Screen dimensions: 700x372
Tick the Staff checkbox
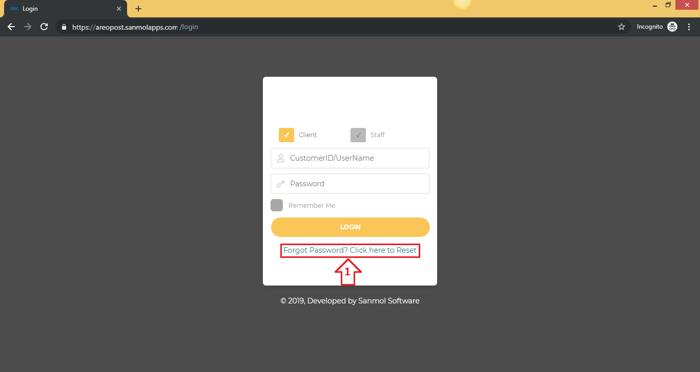point(358,135)
